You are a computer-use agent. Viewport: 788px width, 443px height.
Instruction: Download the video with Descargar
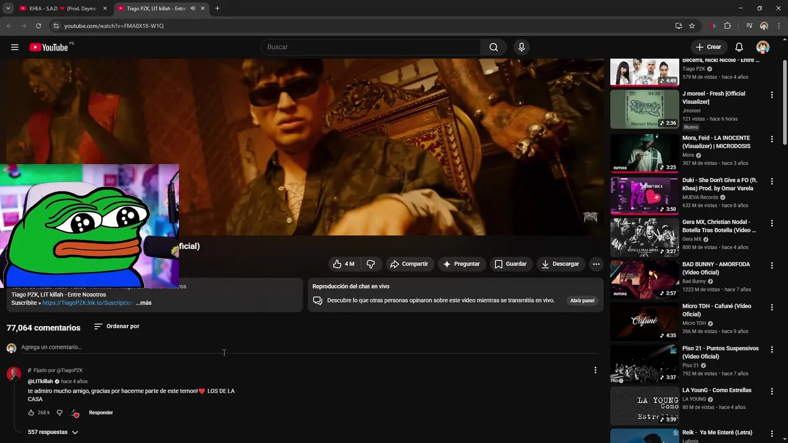[560, 264]
